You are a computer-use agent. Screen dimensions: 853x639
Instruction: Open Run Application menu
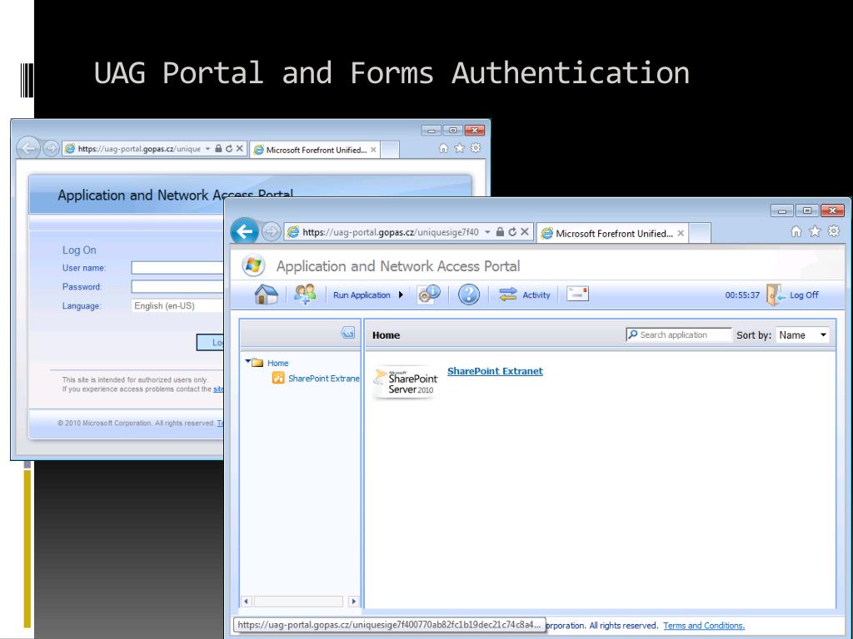tap(367, 295)
